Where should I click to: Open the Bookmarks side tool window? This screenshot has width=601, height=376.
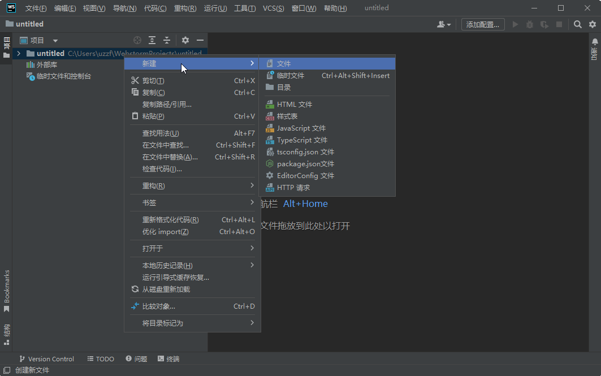[7, 291]
